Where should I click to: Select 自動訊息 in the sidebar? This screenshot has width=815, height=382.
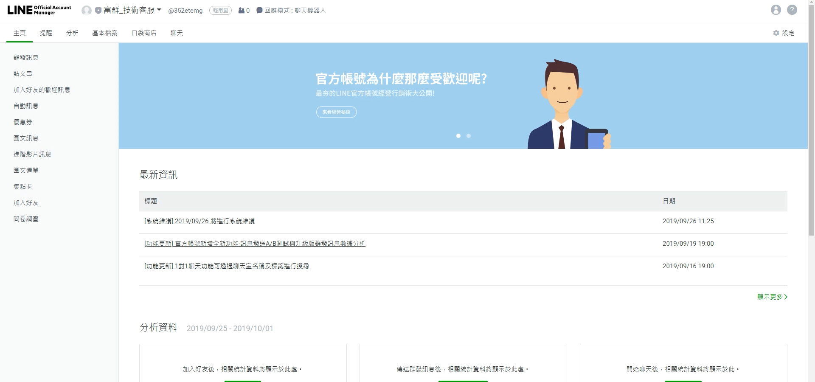click(x=26, y=106)
